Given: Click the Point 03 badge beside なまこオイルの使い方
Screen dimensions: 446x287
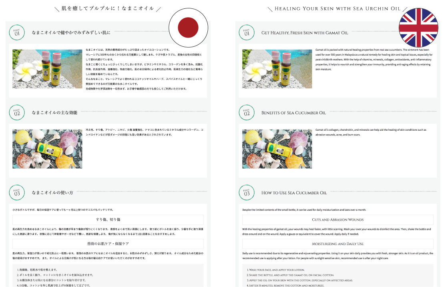Looking at the screenshot, I should pos(17,193).
